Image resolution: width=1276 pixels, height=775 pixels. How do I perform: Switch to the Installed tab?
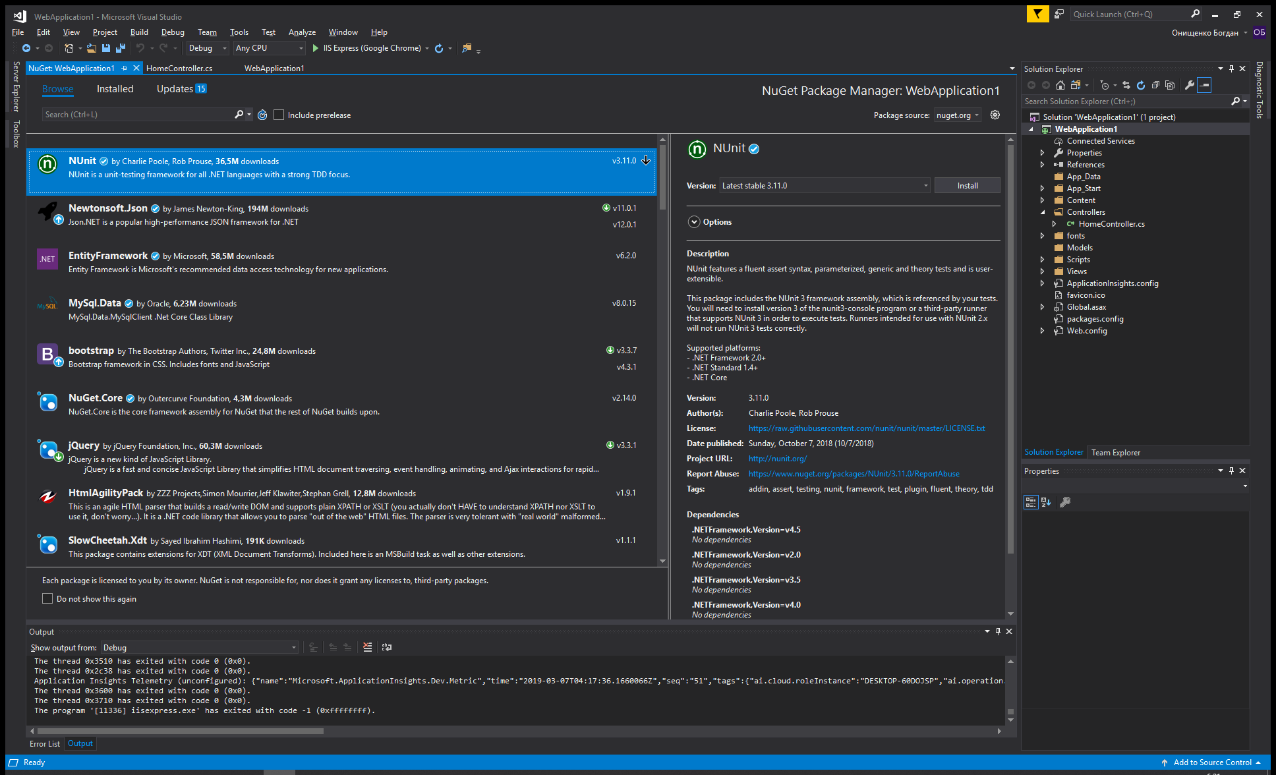tap(115, 89)
